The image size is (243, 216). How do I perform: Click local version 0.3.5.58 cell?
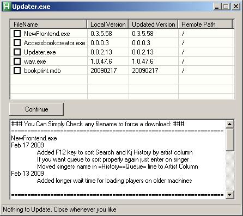(x=101, y=34)
